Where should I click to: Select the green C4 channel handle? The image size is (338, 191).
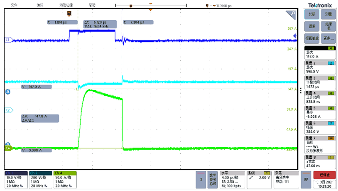click(x=7, y=148)
